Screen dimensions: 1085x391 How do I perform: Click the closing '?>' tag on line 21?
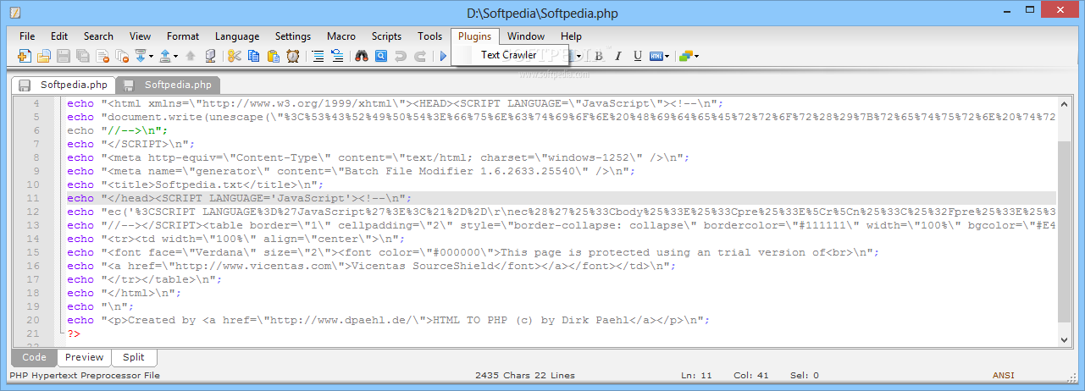(x=74, y=333)
